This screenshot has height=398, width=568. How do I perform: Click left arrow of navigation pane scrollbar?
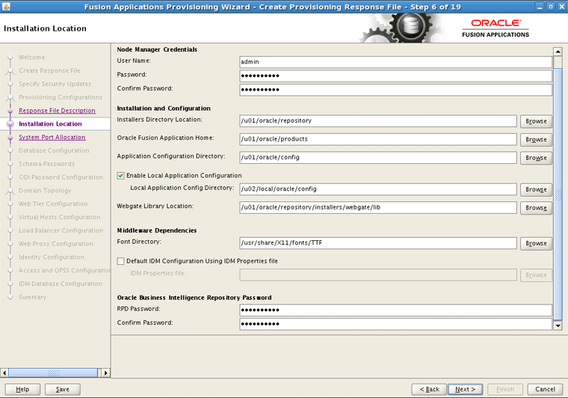[4, 373]
